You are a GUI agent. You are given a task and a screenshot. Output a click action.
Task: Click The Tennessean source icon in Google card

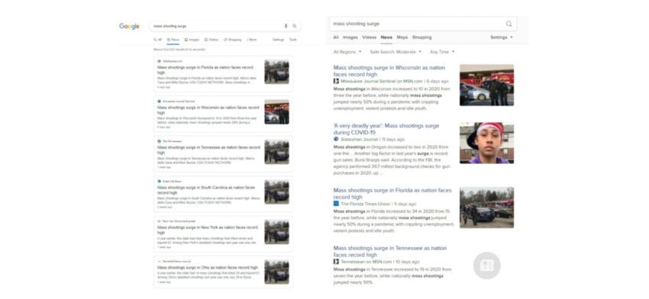(x=159, y=141)
